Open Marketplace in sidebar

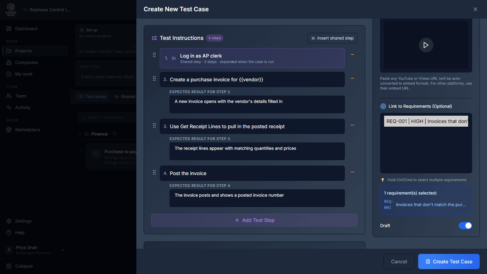click(35, 130)
